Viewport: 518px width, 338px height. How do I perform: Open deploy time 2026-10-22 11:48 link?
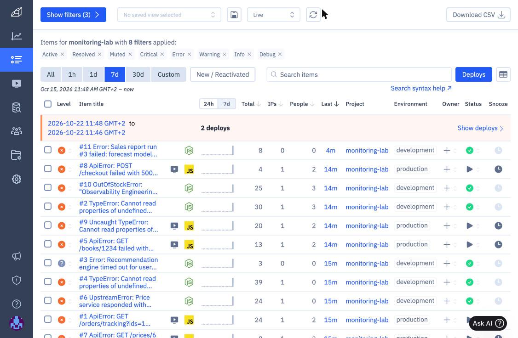pos(86,124)
